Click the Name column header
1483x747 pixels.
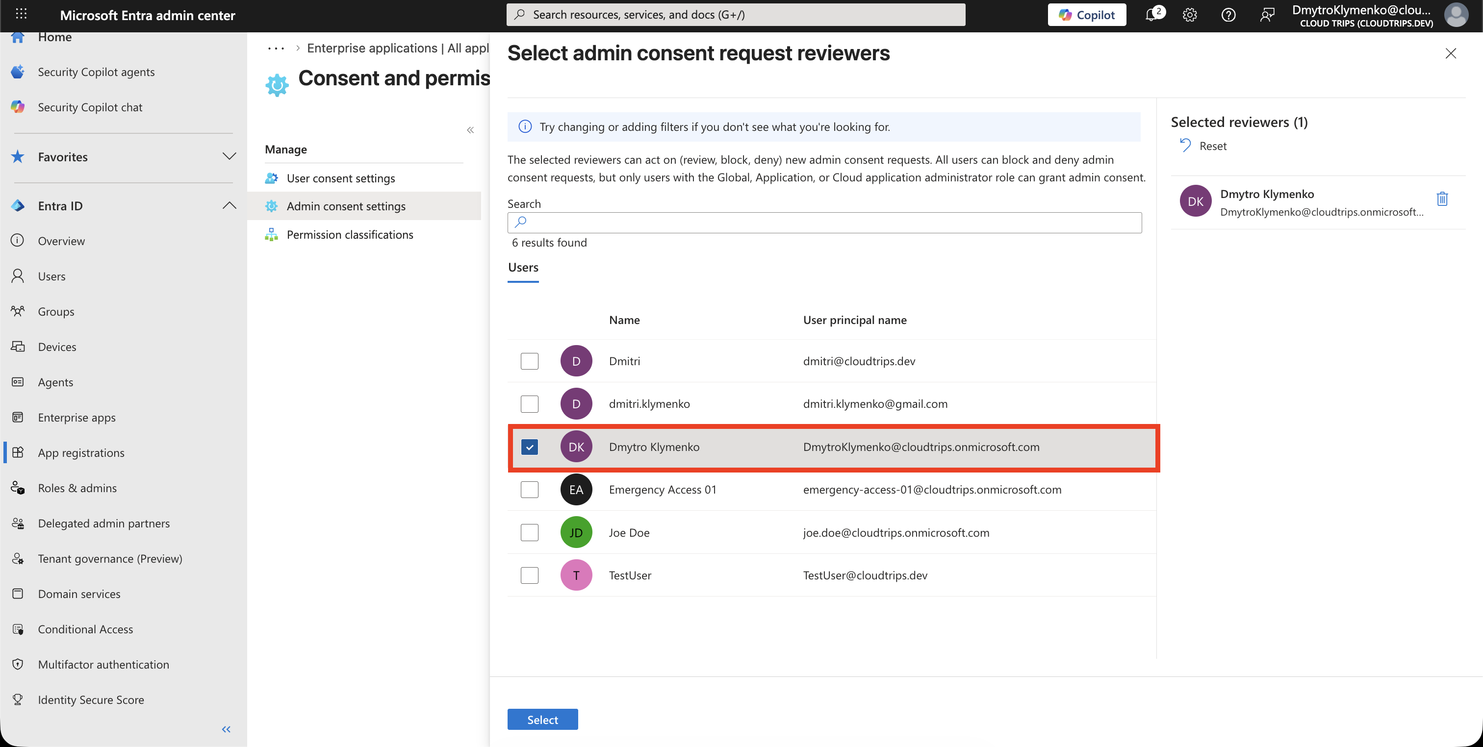point(624,320)
